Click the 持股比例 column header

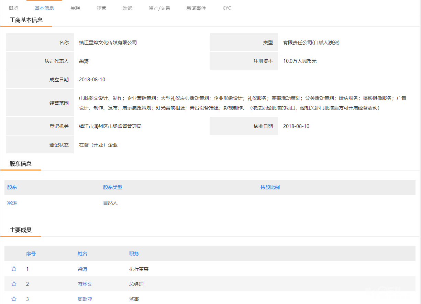point(270,187)
